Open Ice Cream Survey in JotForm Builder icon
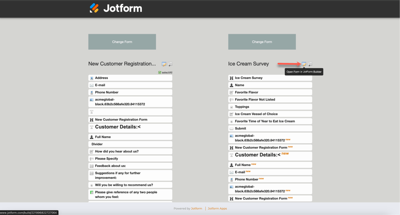Viewport: 400px width, 215px height. pyautogui.click(x=304, y=64)
